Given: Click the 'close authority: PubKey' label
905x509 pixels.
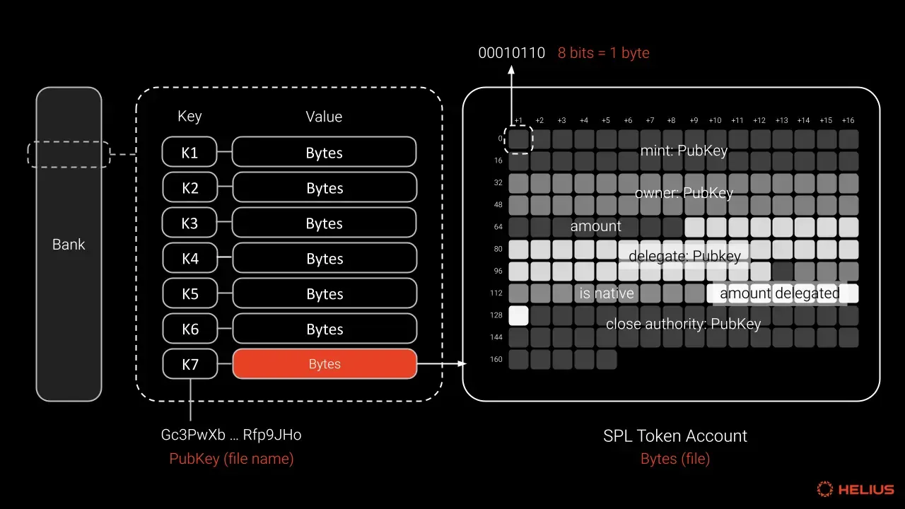Looking at the screenshot, I should coord(683,324).
